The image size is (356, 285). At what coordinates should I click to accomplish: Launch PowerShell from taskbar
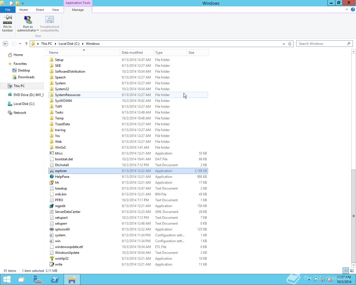[x=55, y=279]
